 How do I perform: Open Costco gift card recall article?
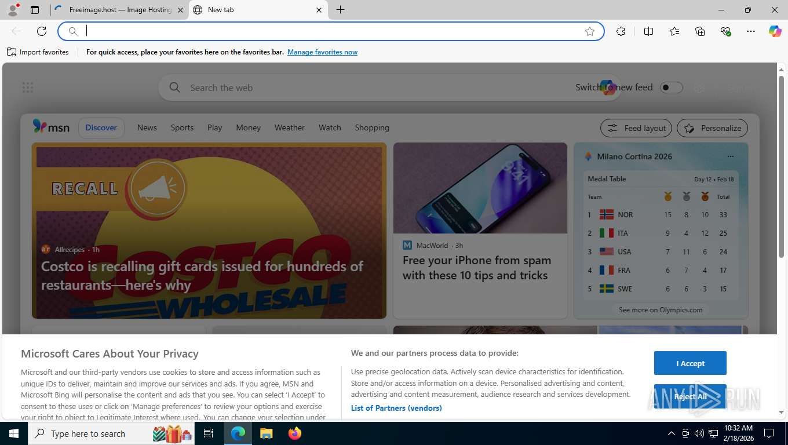click(x=202, y=276)
